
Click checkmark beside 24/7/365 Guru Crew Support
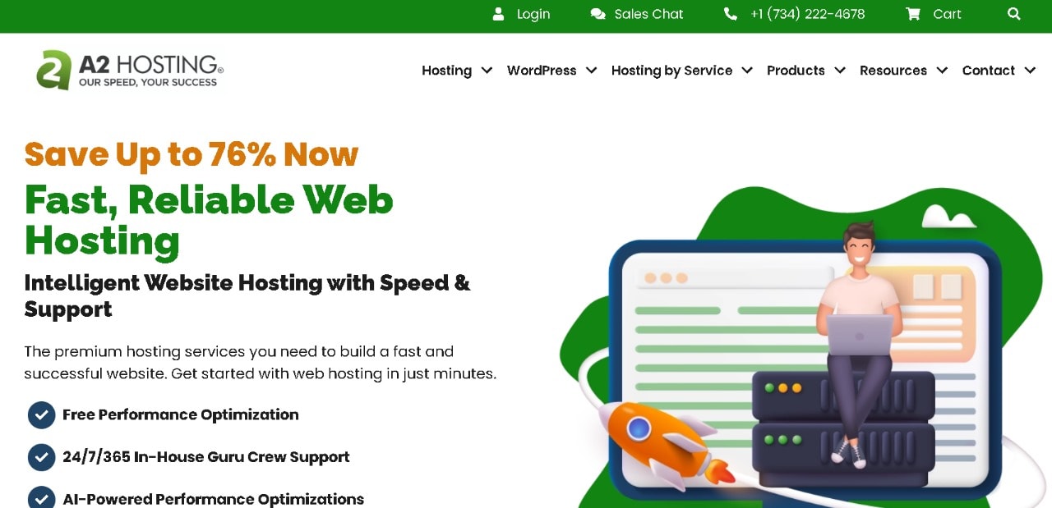(41, 457)
